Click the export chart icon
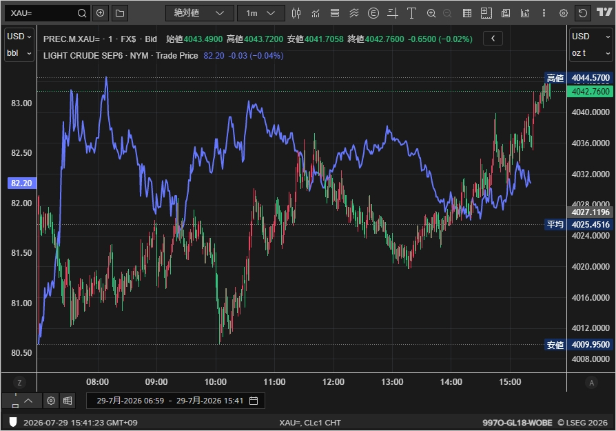The image size is (616, 431). pyautogui.click(x=525, y=13)
